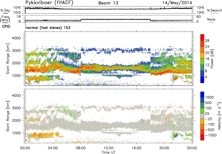Click the '-25' label on Velocity colorbar
The height and width of the screenshot is (154, 222).
coord(209,119)
